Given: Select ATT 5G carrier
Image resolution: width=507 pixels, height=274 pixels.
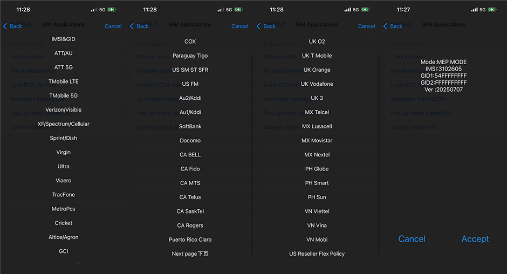Looking at the screenshot, I should point(64,67).
